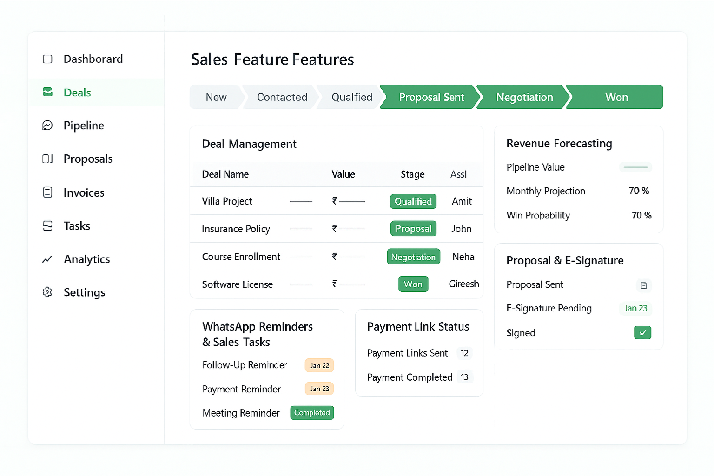Viewport: 714px width, 476px height.
Task: Click the Qualified badge on Villa Project
Action: (x=413, y=201)
